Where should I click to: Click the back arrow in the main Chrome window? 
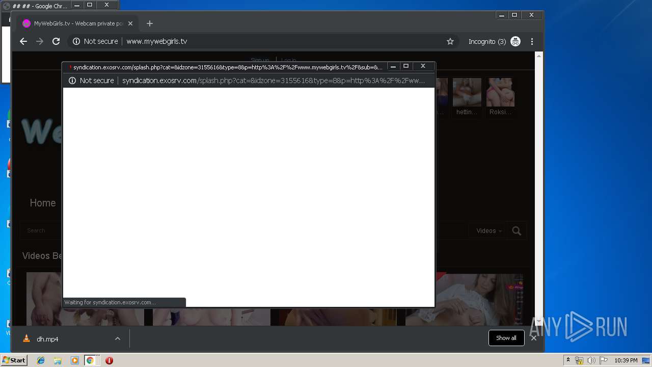[23, 41]
